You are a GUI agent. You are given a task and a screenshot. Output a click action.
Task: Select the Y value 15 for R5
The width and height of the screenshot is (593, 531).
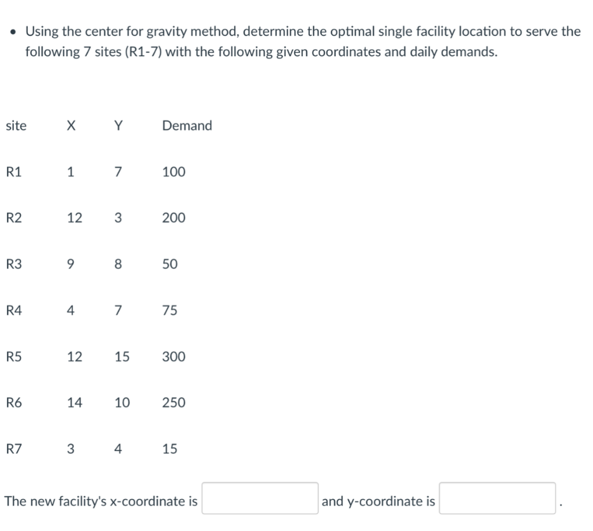pyautogui.click(x=122, y=357)
